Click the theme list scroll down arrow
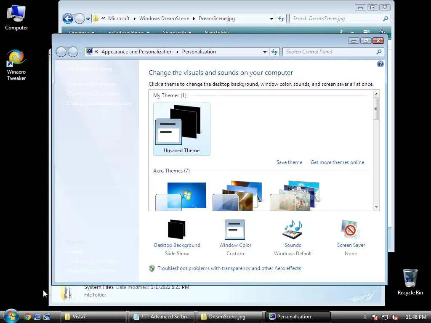Screen dimensions: 431x323 tap(376, 207)
